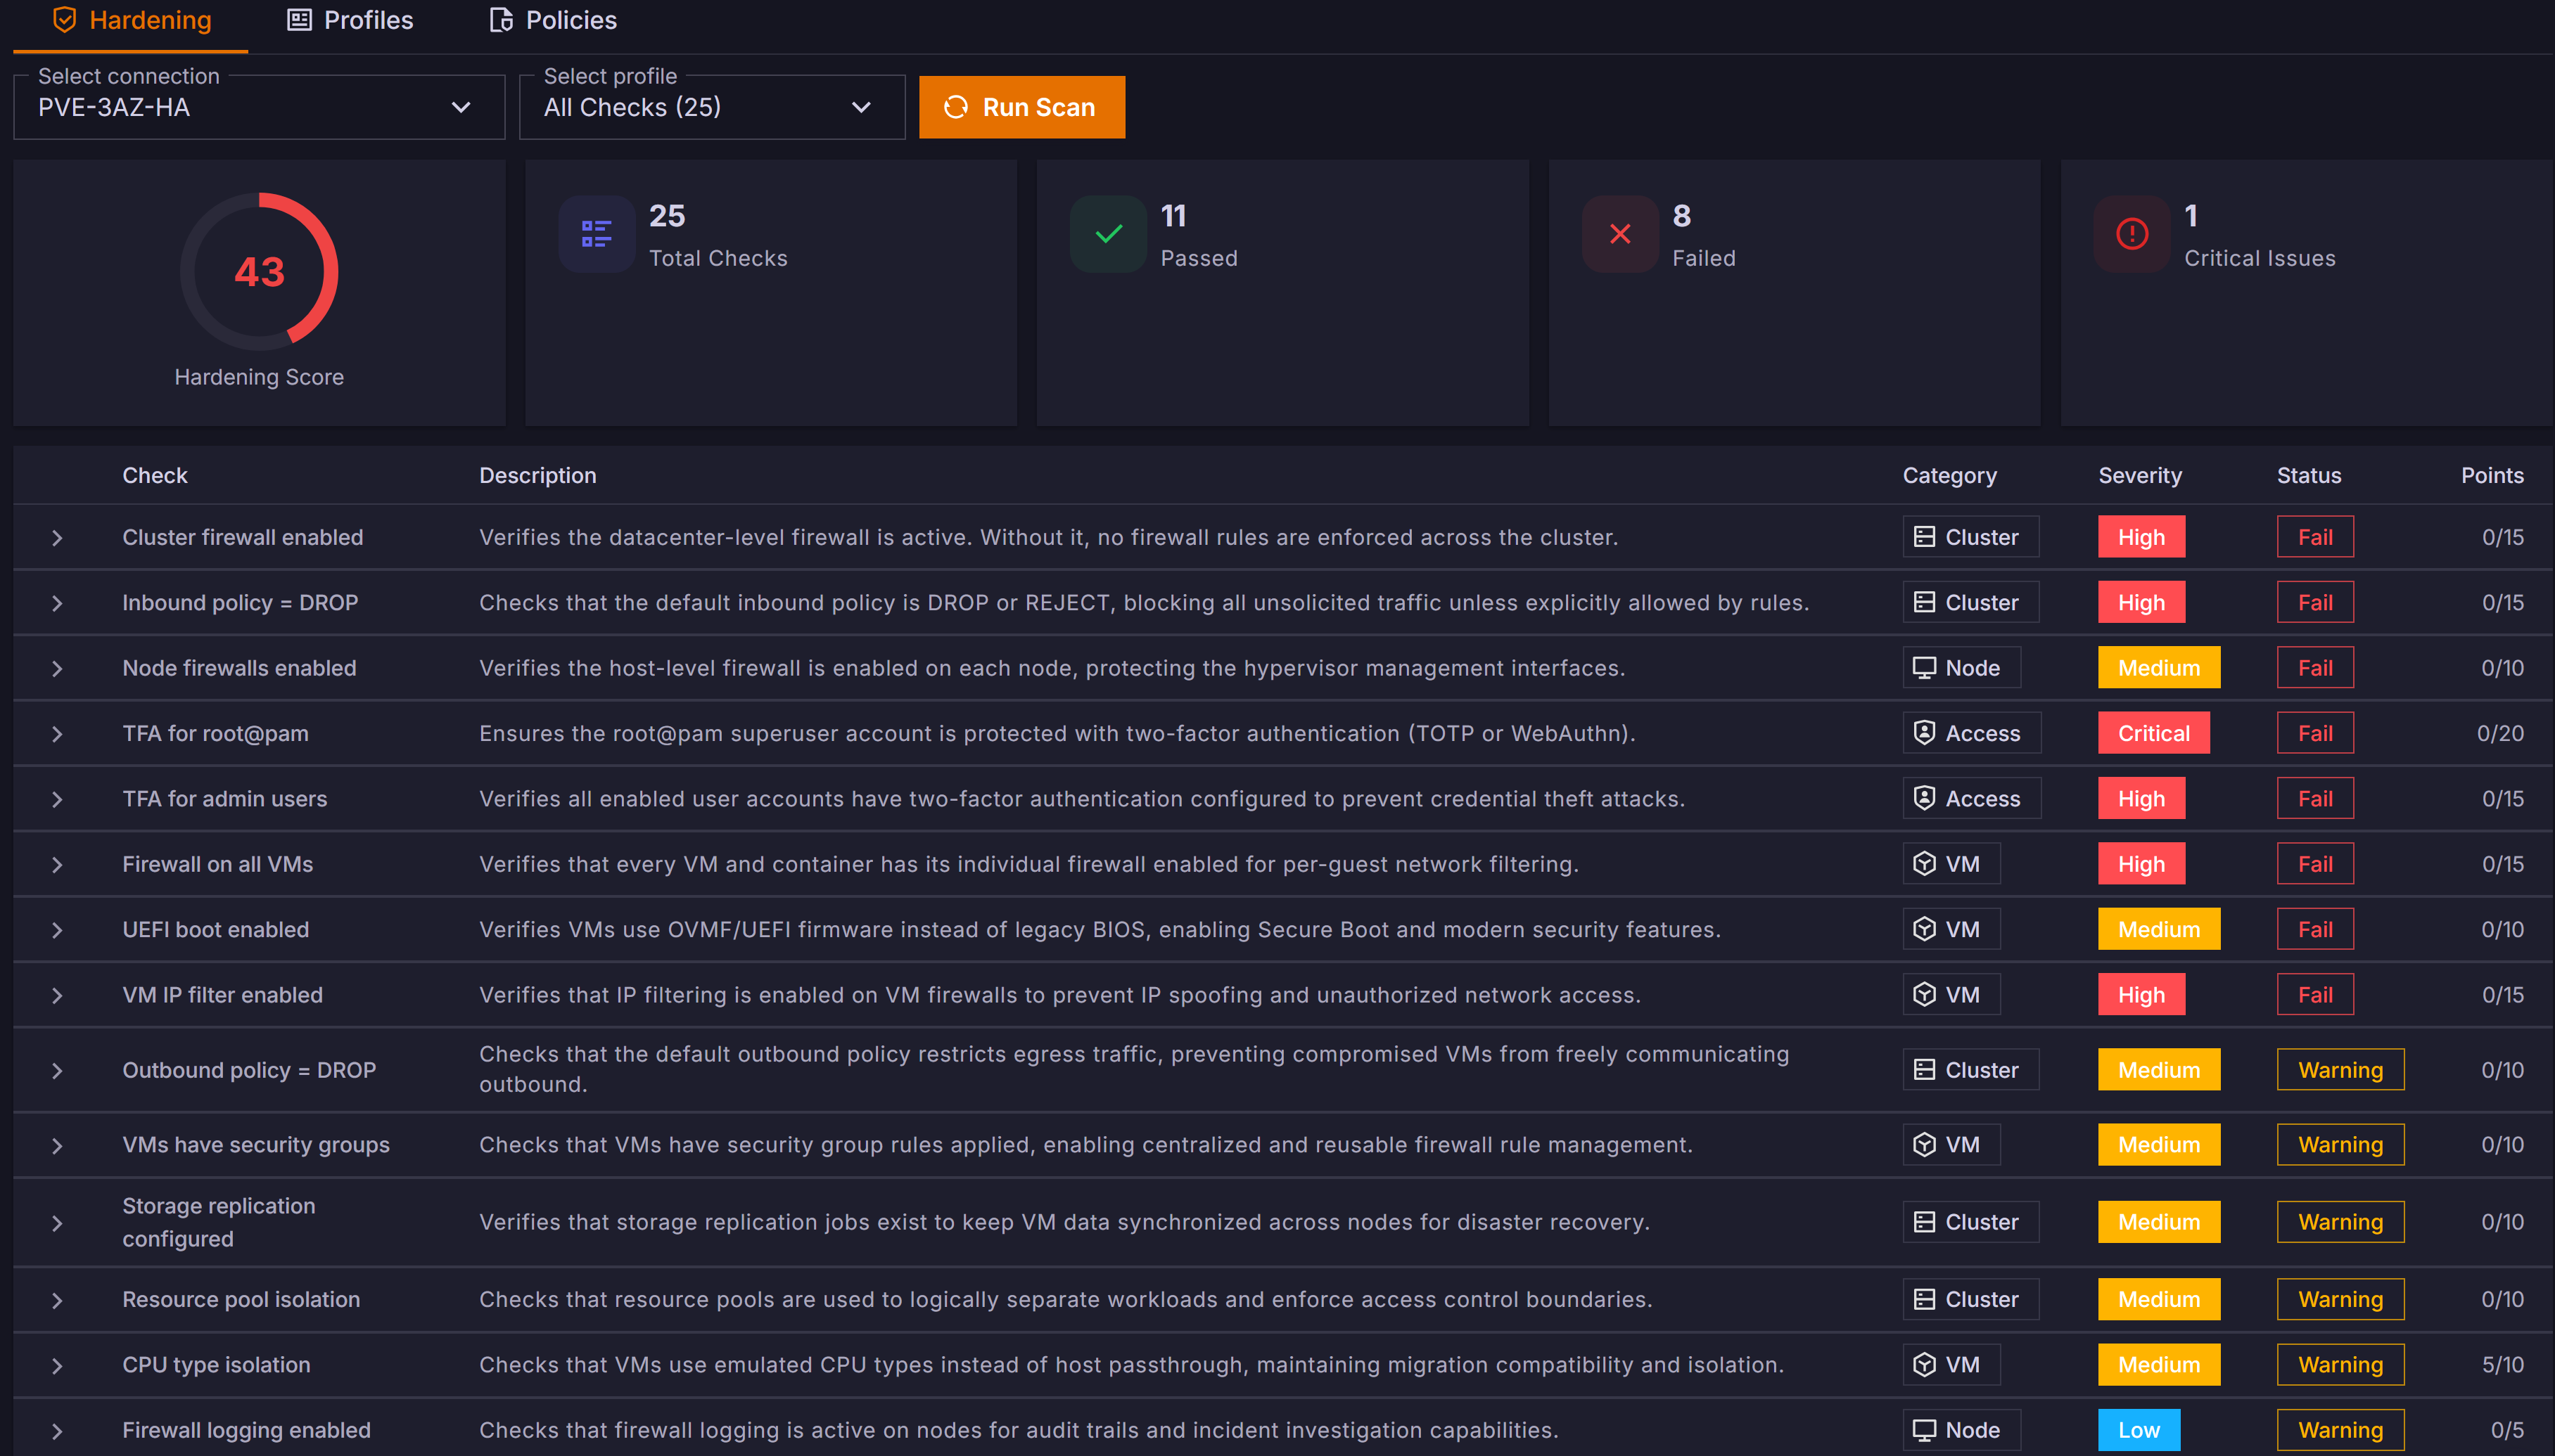Viewport: 2555px width, 1456px height.
Task: Click the Critical Issues alert icon
Action: pyautogui.click(x=2132, y=234)
